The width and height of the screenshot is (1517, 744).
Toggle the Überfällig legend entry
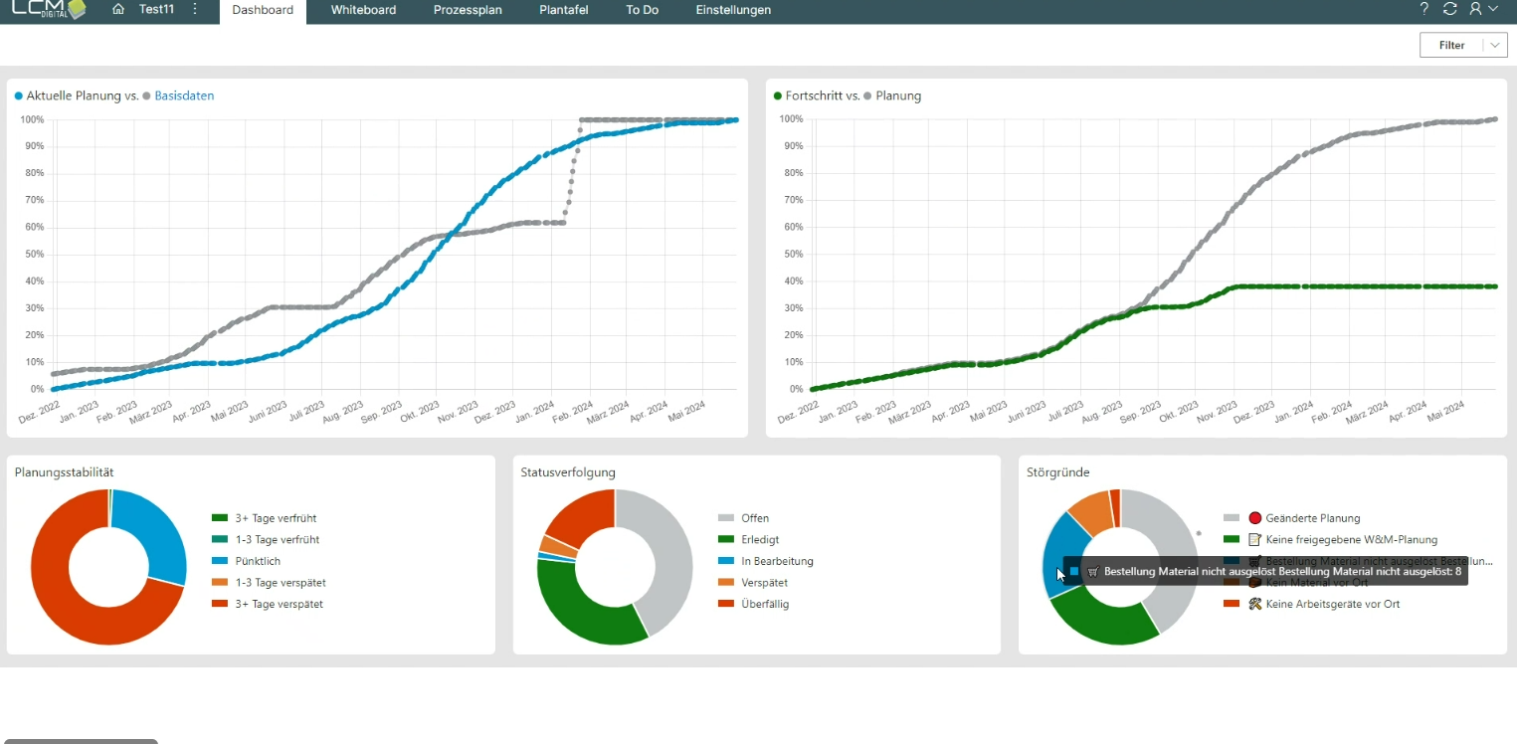(764, 604)
